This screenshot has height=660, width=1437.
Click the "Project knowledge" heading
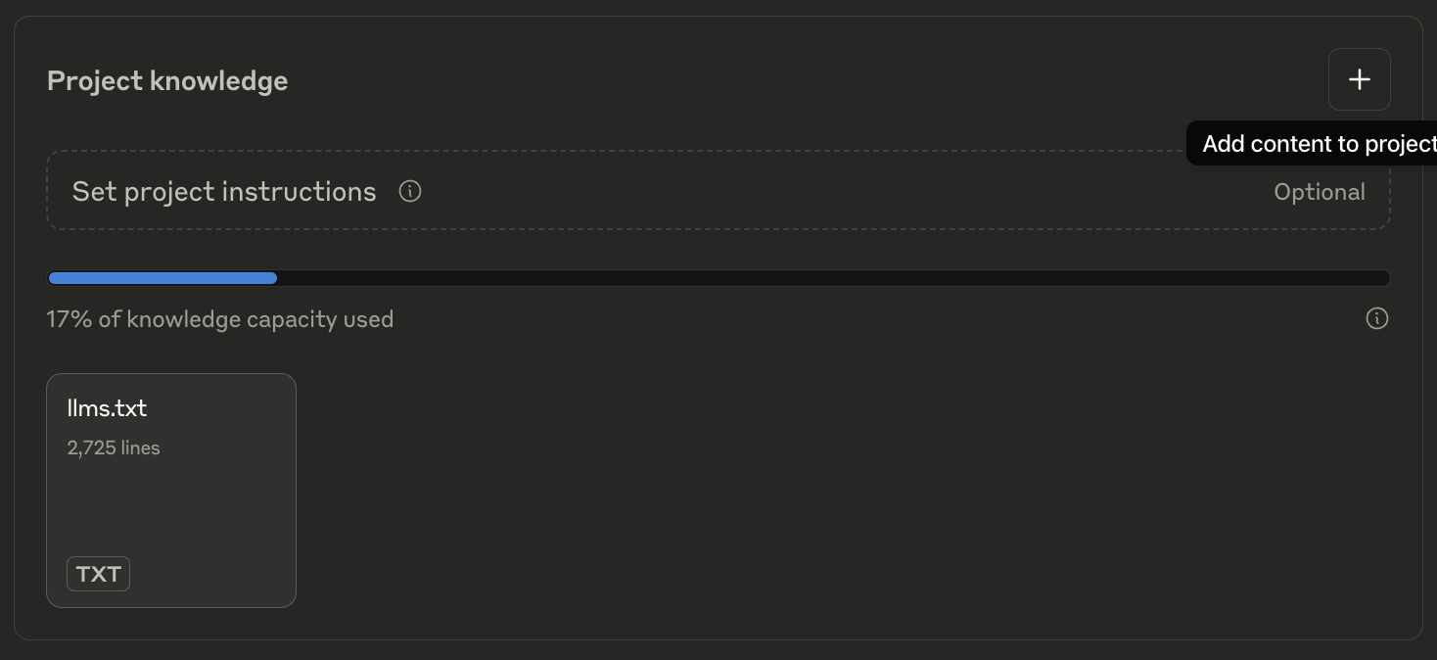coord(167,80)
